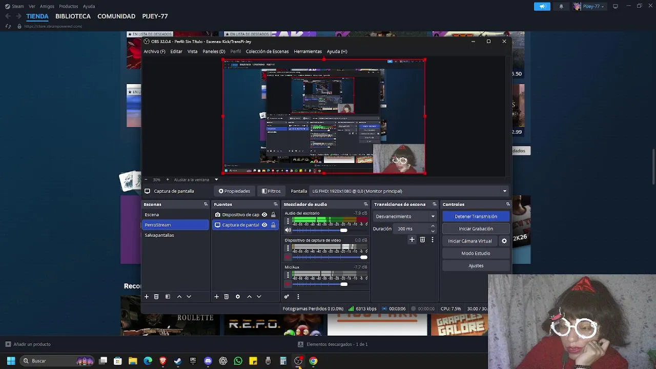656x369 pixels.
Task: Toggle lock on Captura de pantalla source
Action: [273, 225]
